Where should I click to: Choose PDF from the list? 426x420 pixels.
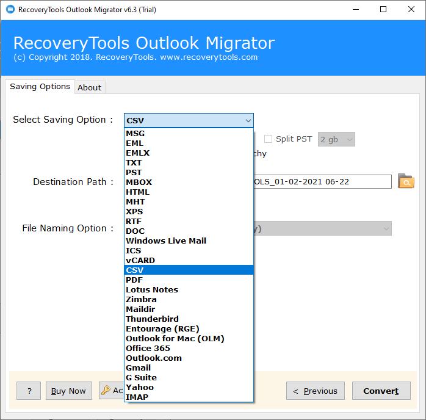tap(189, 280)
